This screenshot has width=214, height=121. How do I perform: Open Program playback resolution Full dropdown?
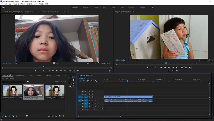(x=202, y=60)
